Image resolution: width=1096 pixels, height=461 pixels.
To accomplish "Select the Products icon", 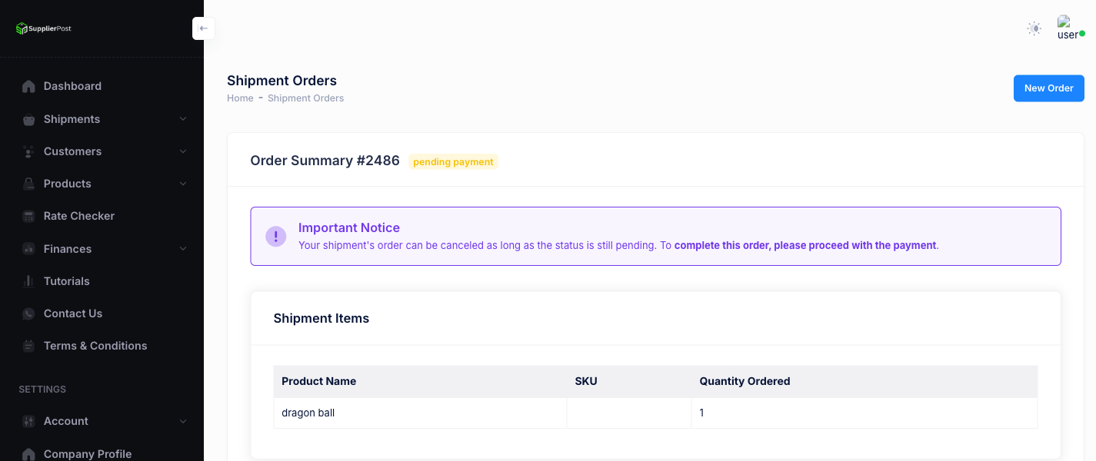I will point(28,184).
